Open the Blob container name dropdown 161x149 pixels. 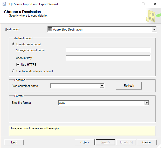coord(102,86)
